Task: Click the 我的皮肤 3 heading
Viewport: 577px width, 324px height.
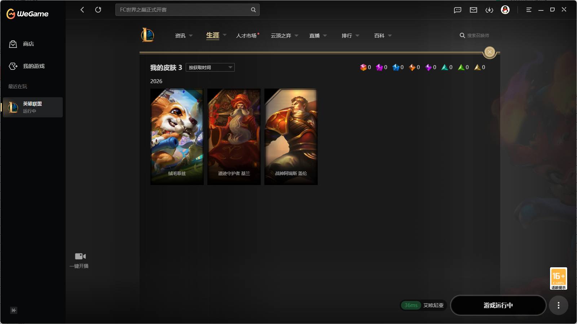Action: click(166, 68)
